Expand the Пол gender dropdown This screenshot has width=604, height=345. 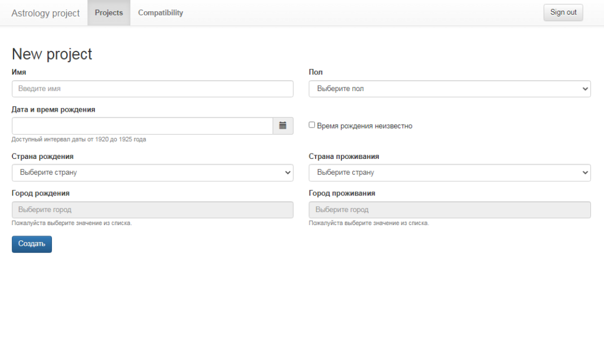click(x=449, y=89)
